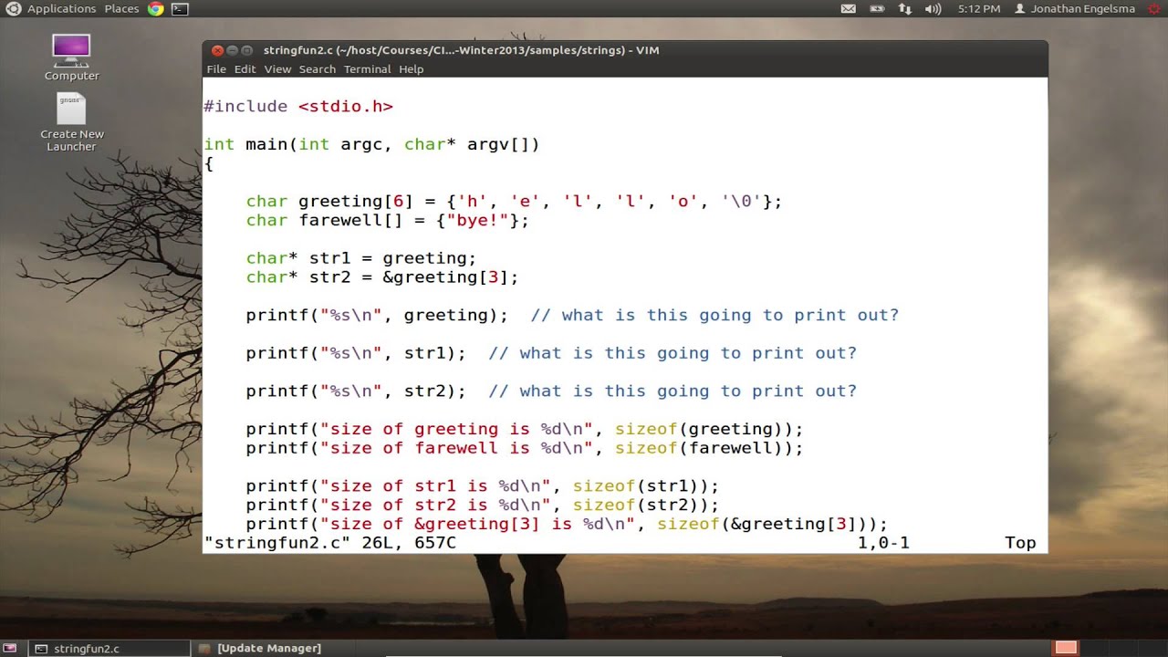This screenshot has height=657, width=1168.
Task: Open the Applications menu
Action: pos(61,8)
